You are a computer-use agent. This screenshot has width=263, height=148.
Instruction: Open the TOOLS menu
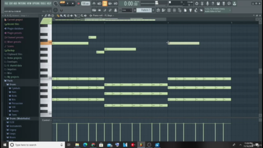[x=43, y=3]
